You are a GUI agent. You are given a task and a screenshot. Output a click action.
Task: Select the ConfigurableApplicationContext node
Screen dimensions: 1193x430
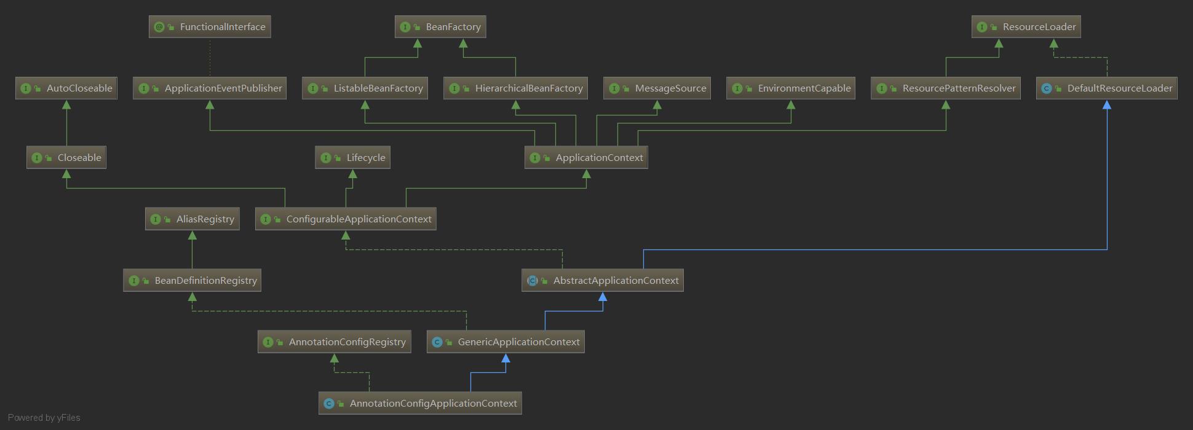coord(346,219)
